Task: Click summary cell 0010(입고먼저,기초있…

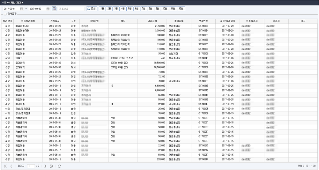Action: [123, 58]
